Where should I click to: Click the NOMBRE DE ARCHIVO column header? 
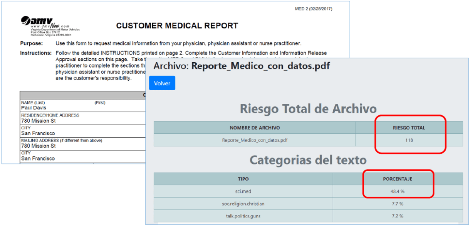coord(255,128)
